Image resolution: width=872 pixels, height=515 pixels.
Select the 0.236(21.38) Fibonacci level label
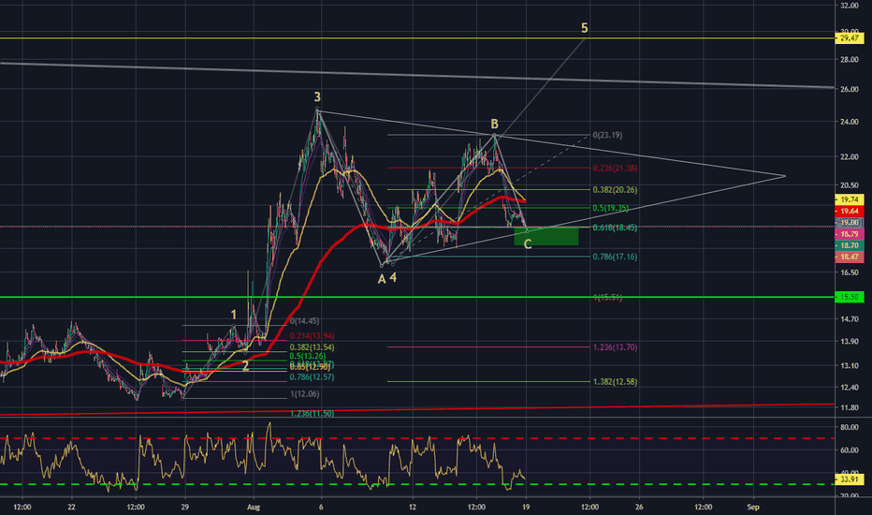click(x=615, y=168)
